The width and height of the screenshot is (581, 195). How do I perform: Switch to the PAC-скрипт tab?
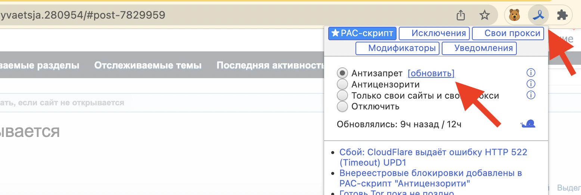pos(362,33)
